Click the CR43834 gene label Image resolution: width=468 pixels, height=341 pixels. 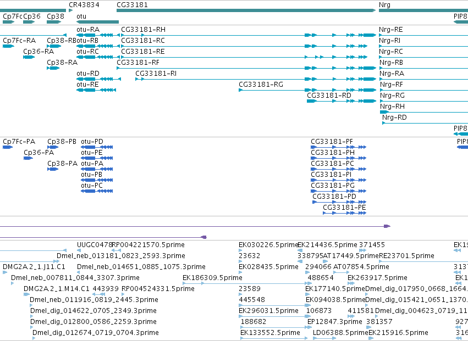pyautogui.click(x=84, y=5)
